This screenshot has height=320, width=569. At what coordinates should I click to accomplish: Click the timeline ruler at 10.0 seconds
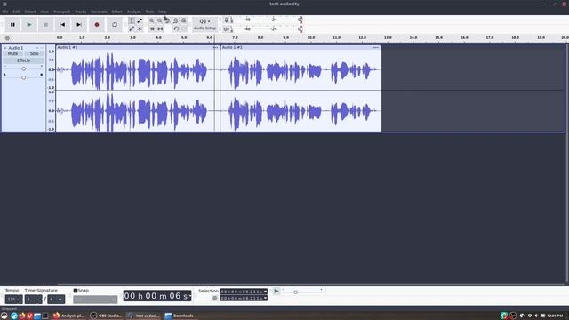311,38
